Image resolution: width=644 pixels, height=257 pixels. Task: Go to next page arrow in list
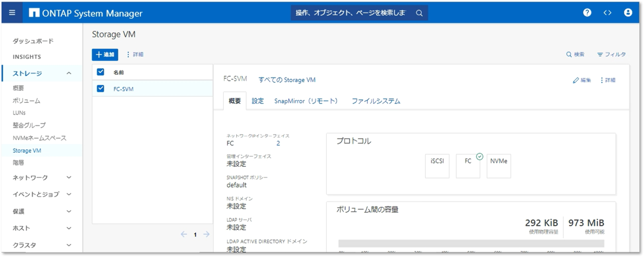pyautogui.click(x=206, y=234)
